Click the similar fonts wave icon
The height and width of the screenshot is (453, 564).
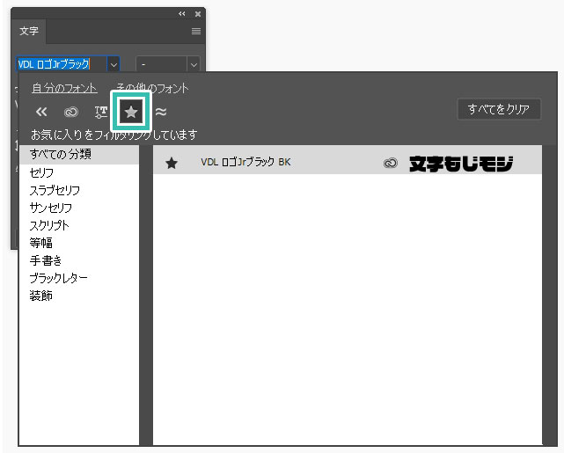click(161, 112)
